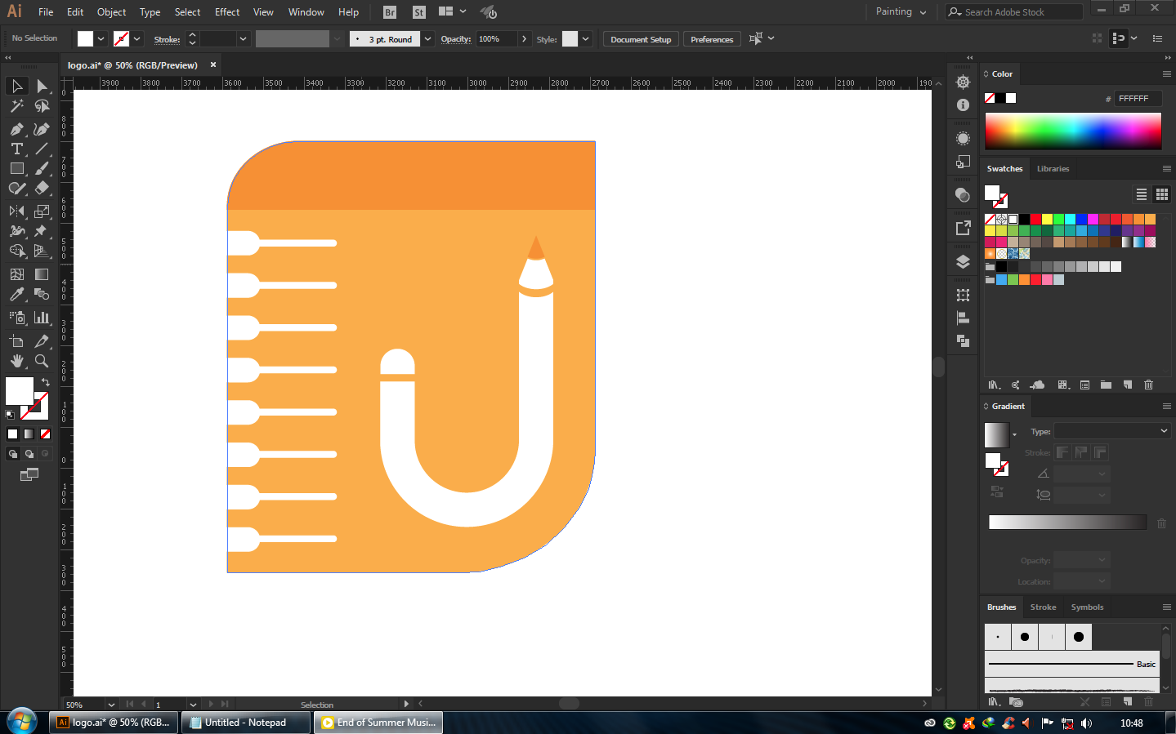Click the Stroke label link
Image resolution: width=1176 pixels, height=734 pixels.
click(167, 39)
